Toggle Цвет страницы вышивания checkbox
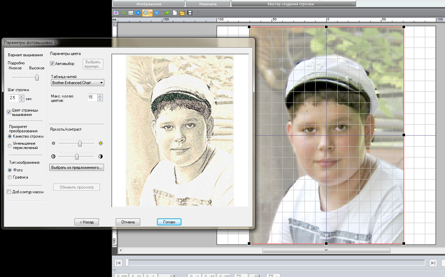Screen dimensions: 445x277 click(x=9, y=112)
